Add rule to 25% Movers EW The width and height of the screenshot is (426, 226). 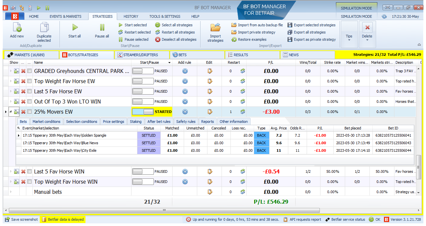coord(185,112)
